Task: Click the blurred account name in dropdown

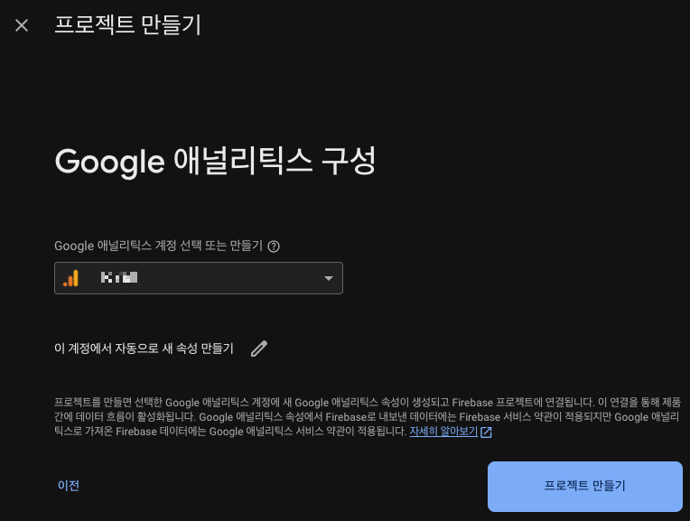Action: click(x=119, y=278)
